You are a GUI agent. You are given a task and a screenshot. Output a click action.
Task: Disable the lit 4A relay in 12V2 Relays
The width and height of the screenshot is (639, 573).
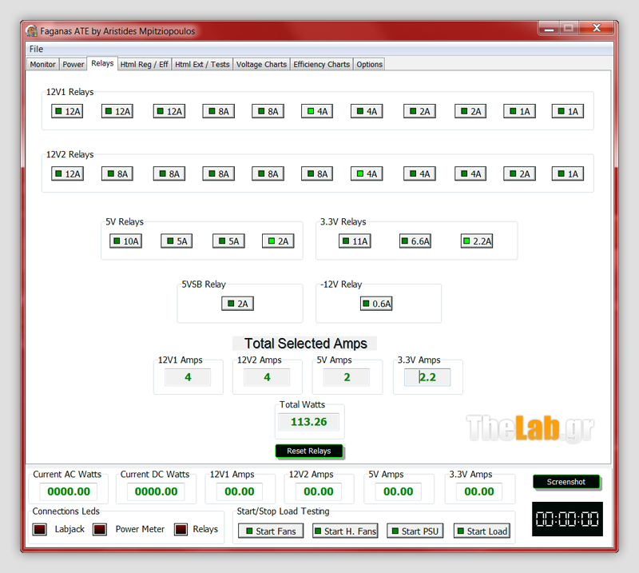367,173
